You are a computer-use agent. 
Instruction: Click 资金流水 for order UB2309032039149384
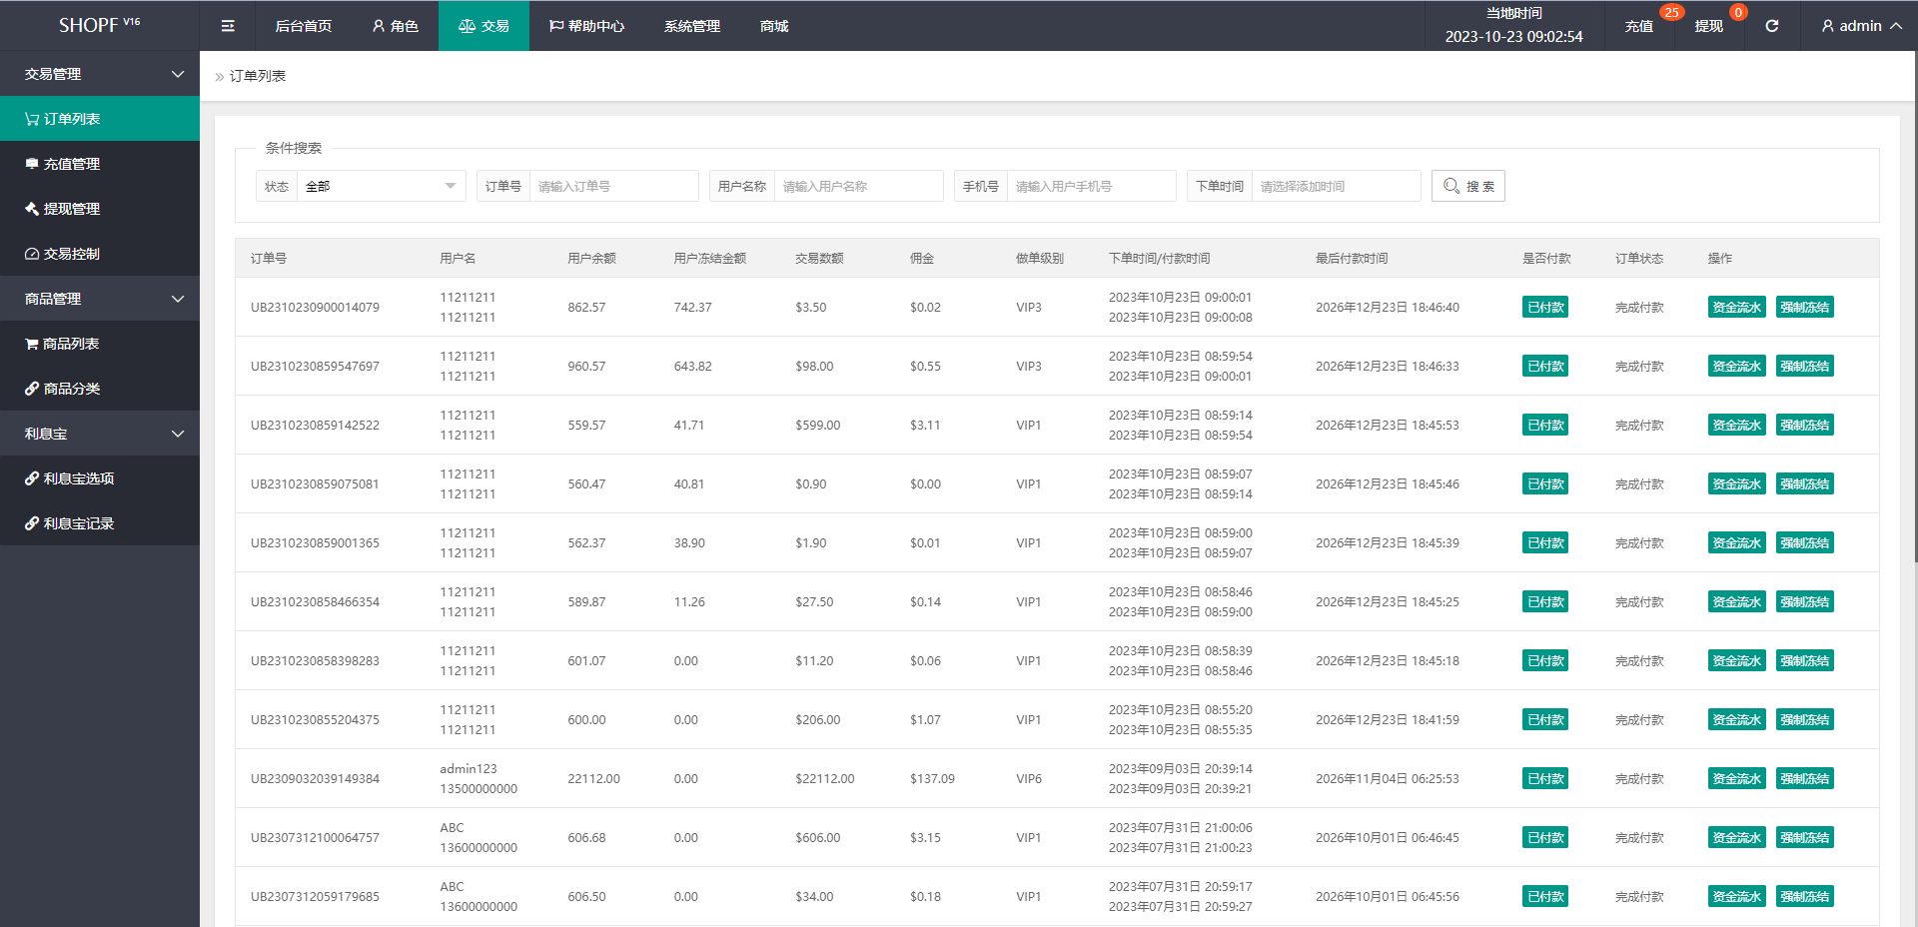tap(1736, 779)
